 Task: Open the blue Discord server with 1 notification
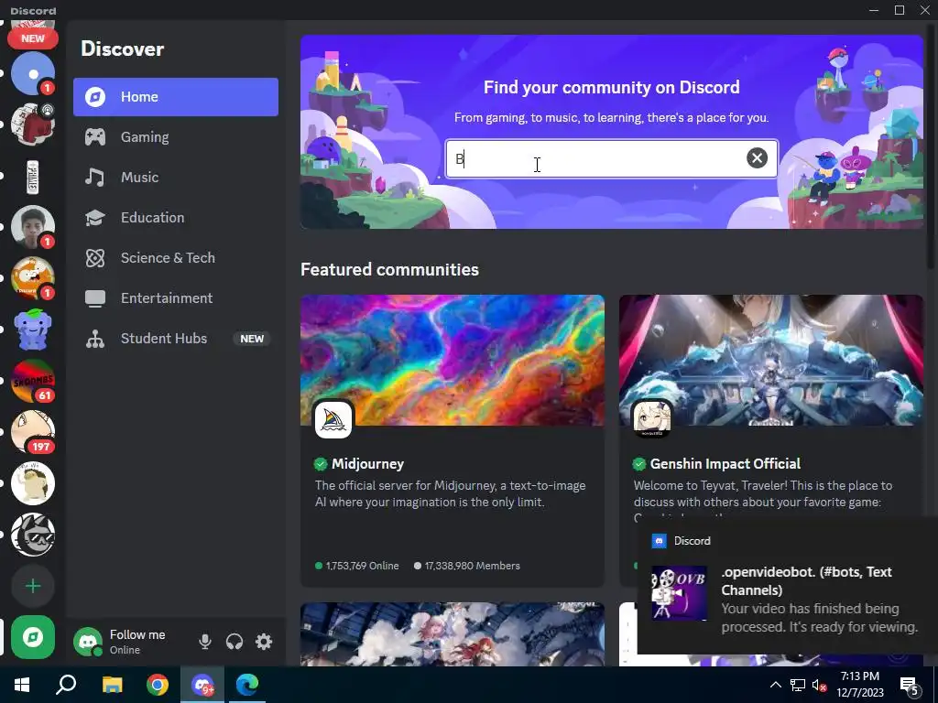tap(33, 73)
